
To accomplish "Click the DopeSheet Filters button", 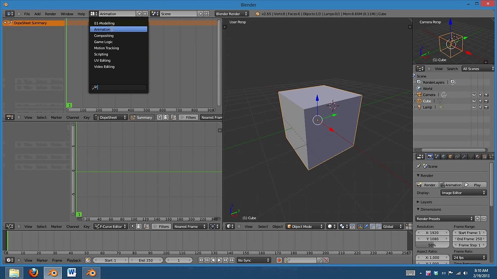I will point(188,117).
